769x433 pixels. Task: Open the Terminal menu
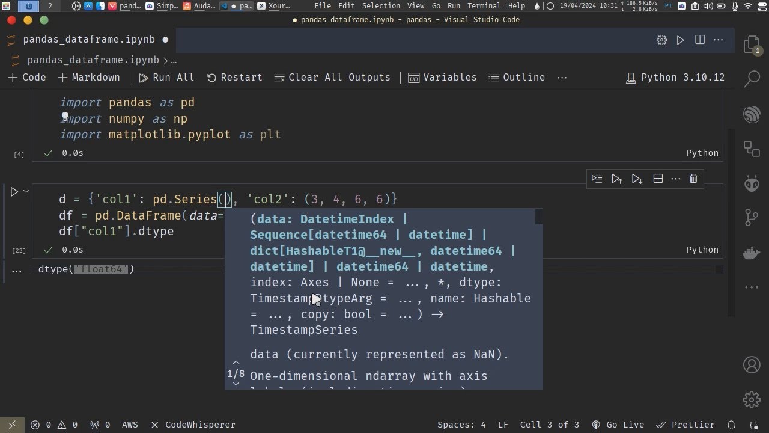484,6
